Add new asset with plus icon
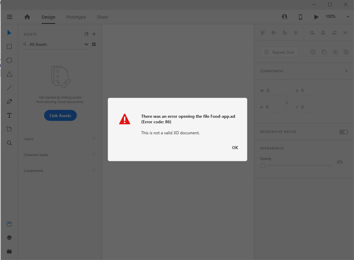 pyautogui.click(x=94, y=34)
